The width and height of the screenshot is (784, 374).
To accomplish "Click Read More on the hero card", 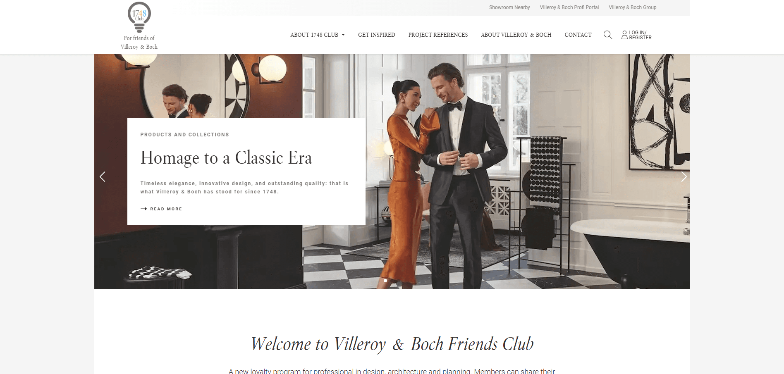I will [x=166, y=209].
